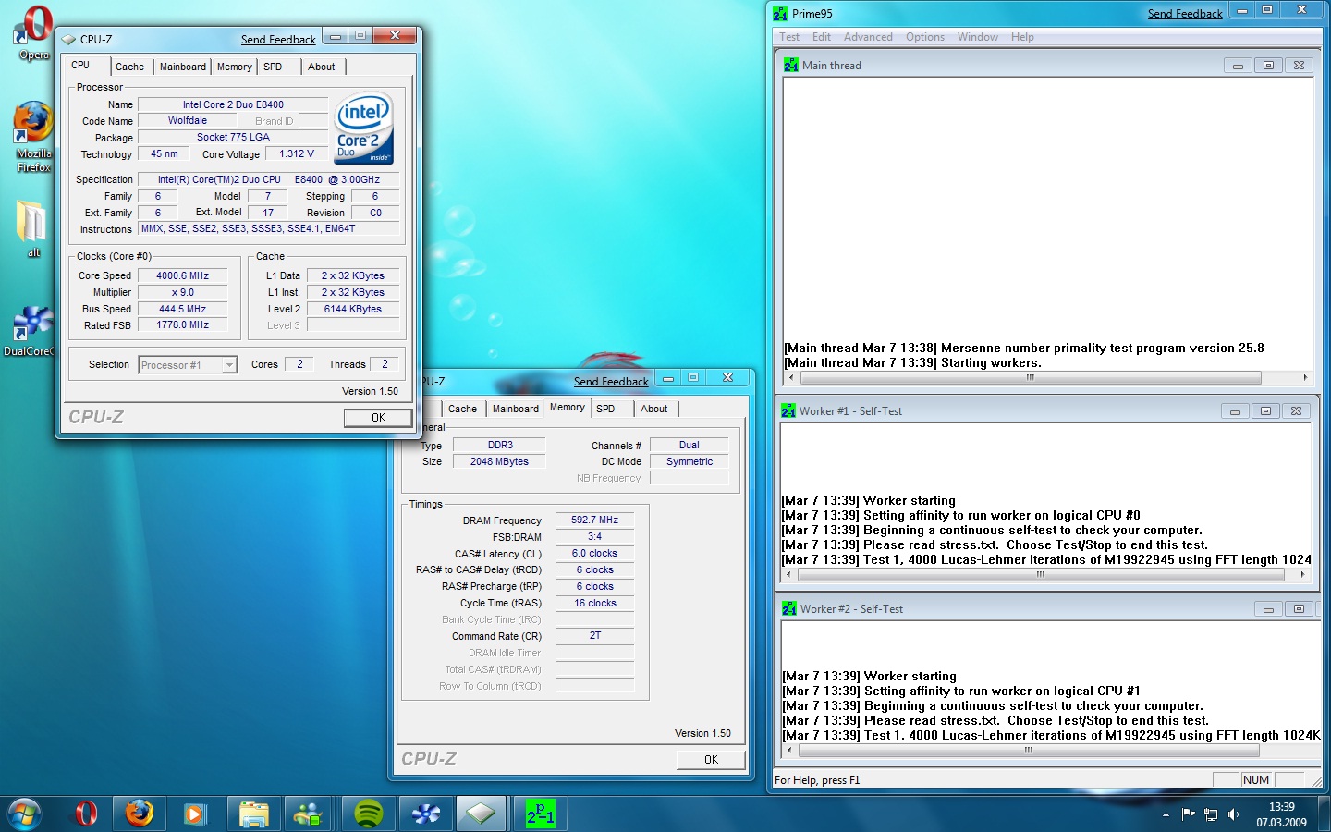The width and height of the screenshot is (1331, 832).
Task: Open the volume speaker tray icon
Action: point(1233,814)
